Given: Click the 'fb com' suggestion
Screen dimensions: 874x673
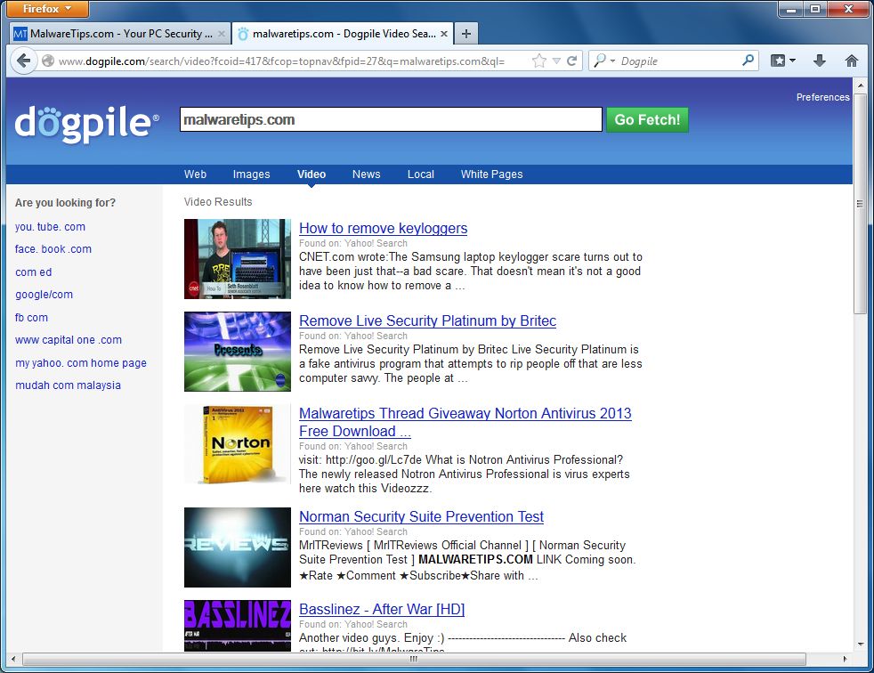Looking at the screenshot, I should (31, 317).
